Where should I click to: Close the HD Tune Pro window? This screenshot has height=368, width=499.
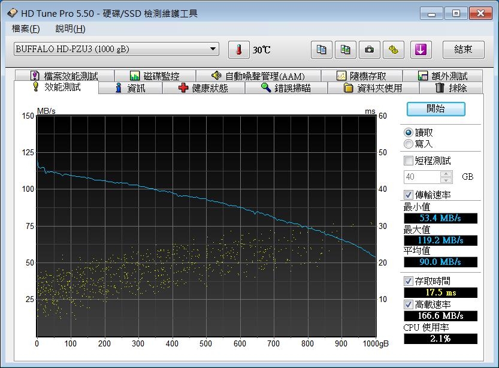point(480,13)
